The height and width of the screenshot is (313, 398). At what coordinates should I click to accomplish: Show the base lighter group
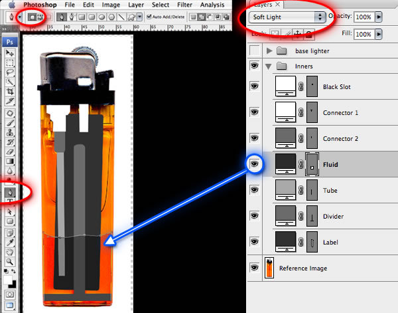[255, 51]
